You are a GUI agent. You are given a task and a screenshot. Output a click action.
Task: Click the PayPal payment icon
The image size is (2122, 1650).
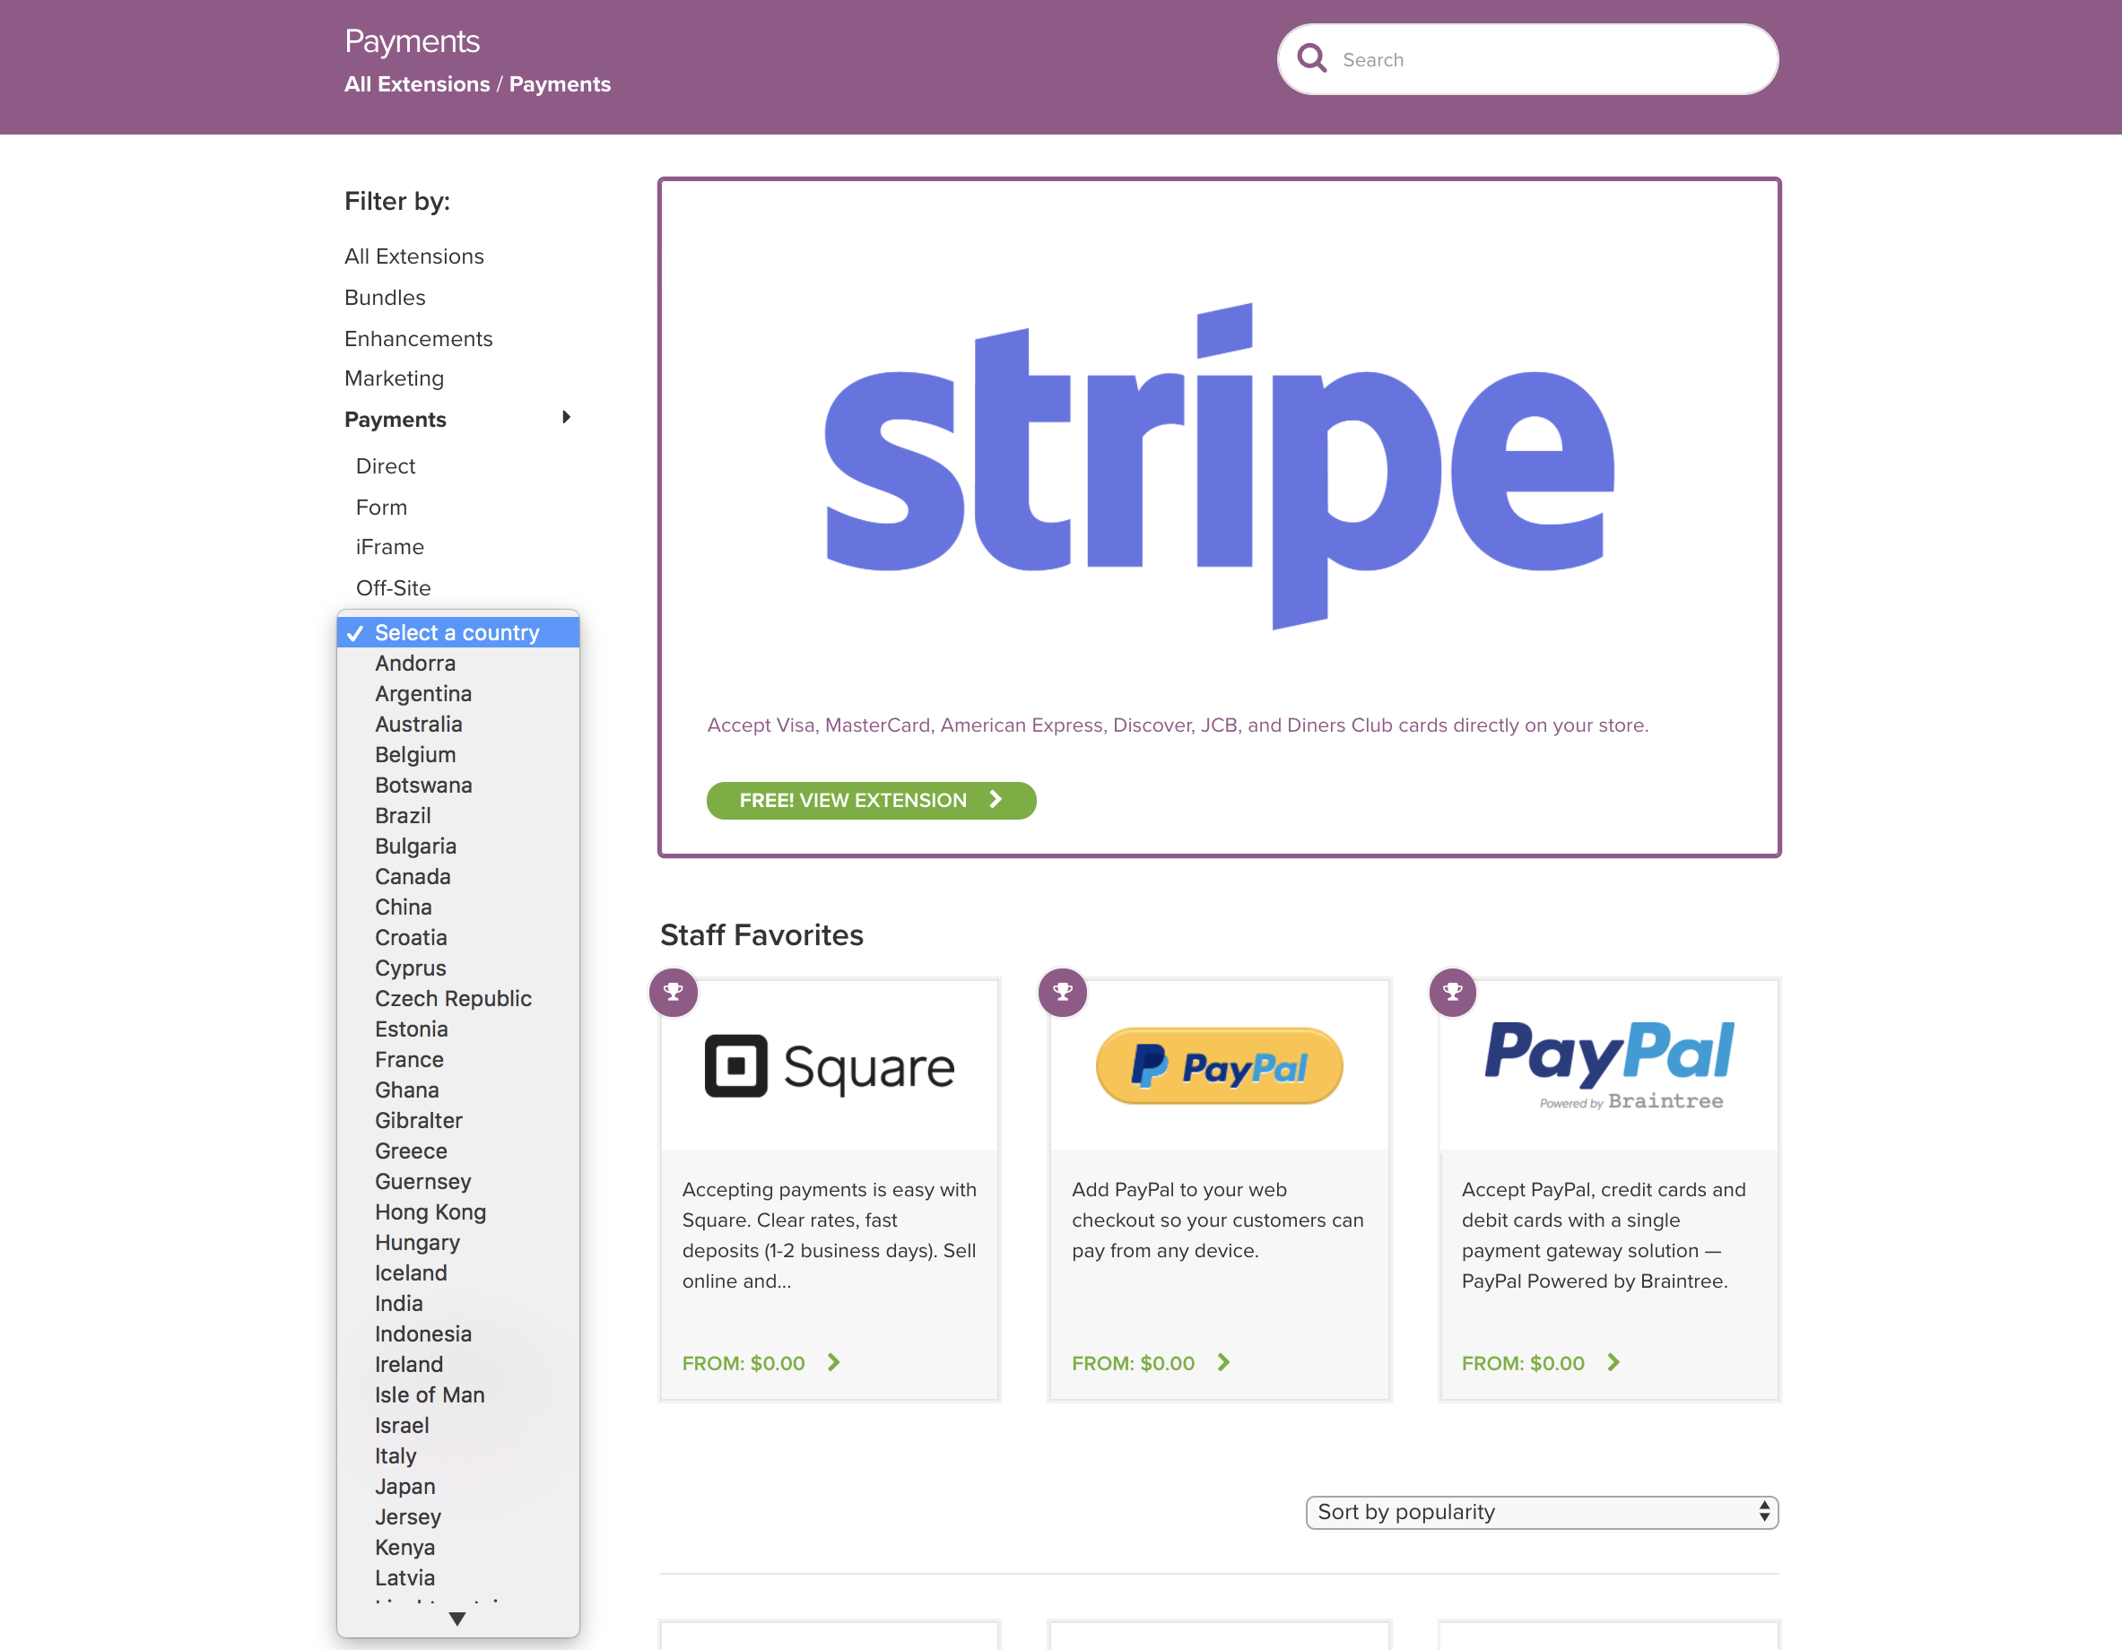1220,1064
